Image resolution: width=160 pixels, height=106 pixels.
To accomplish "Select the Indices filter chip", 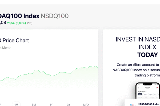I will click(140, 94).
